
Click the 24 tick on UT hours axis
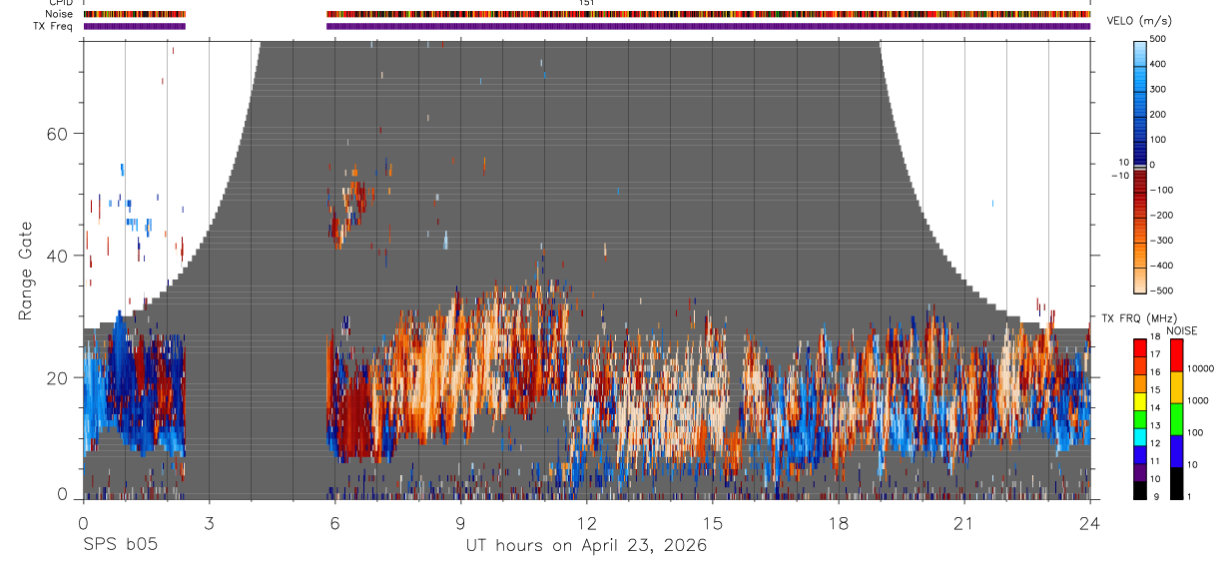click(1090, 522)
